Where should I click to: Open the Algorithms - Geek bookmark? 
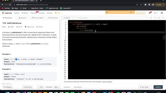36,8
